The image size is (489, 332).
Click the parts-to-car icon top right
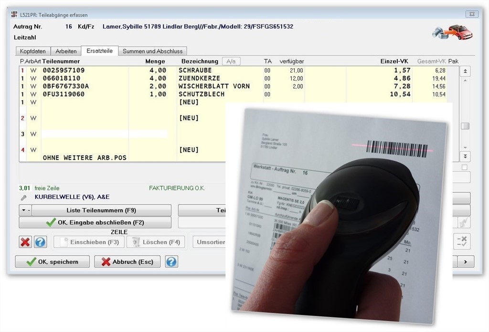click(452, 32)
